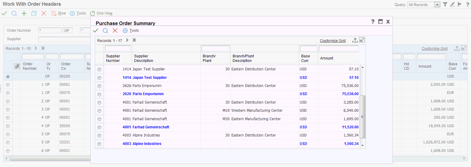Click export grid icon in main window

457,48
